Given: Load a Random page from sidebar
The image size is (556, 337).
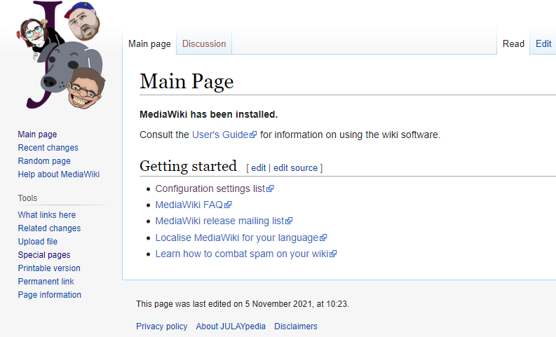Looking at the screenshot, I should pyautogui.click(x=44, y=161).
